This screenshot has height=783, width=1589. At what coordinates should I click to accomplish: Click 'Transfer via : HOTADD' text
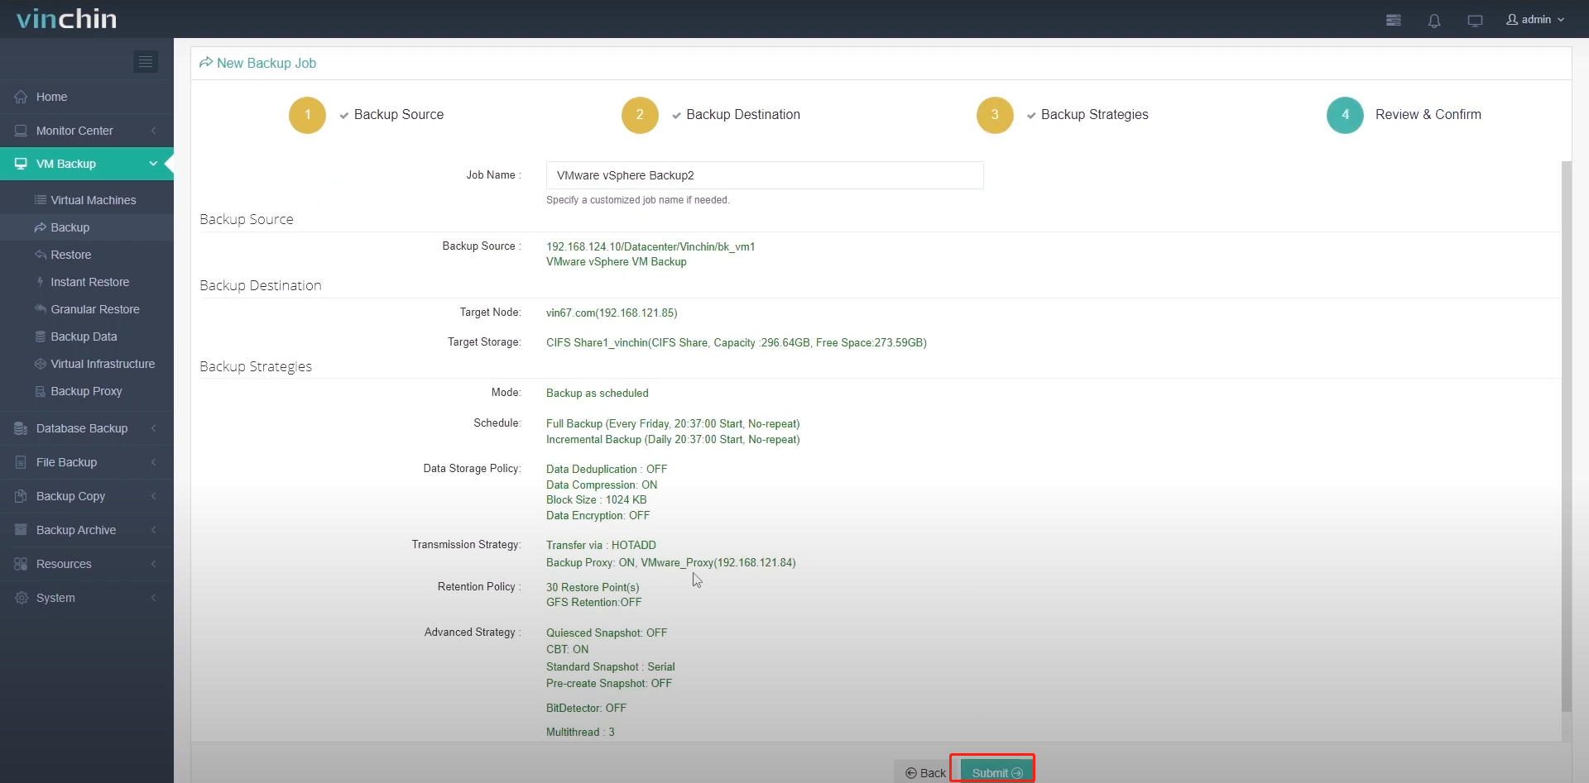tap(601, 545)
